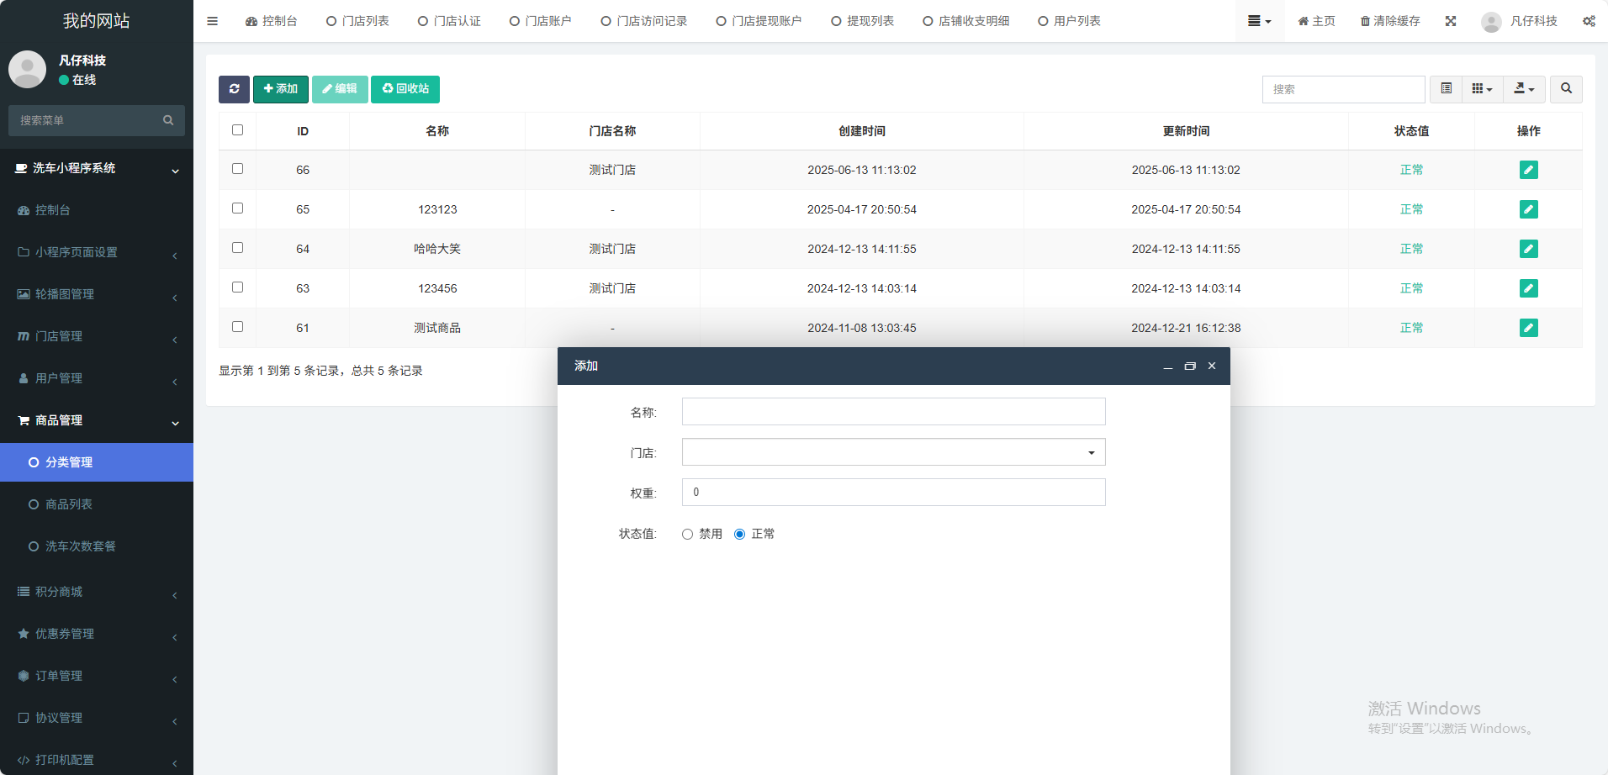Check the checkbox for row ID 65
1608x775 pixels.
pyautogui.click(x=237, y=208)
